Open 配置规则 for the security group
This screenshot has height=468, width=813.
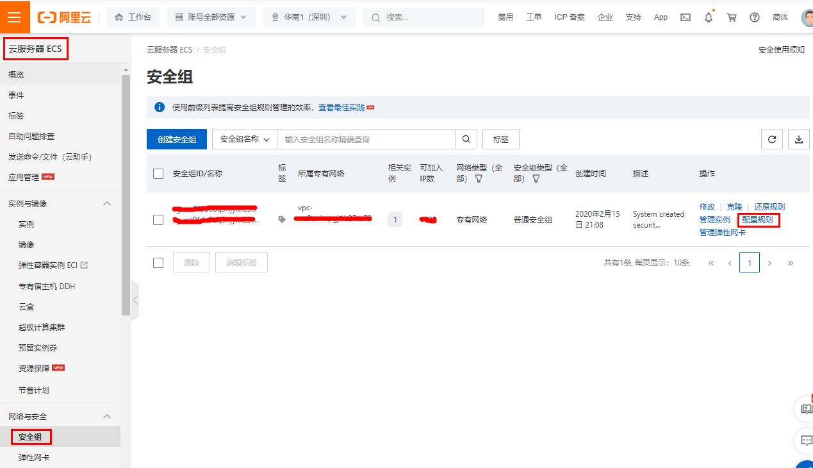pos(759,219)
